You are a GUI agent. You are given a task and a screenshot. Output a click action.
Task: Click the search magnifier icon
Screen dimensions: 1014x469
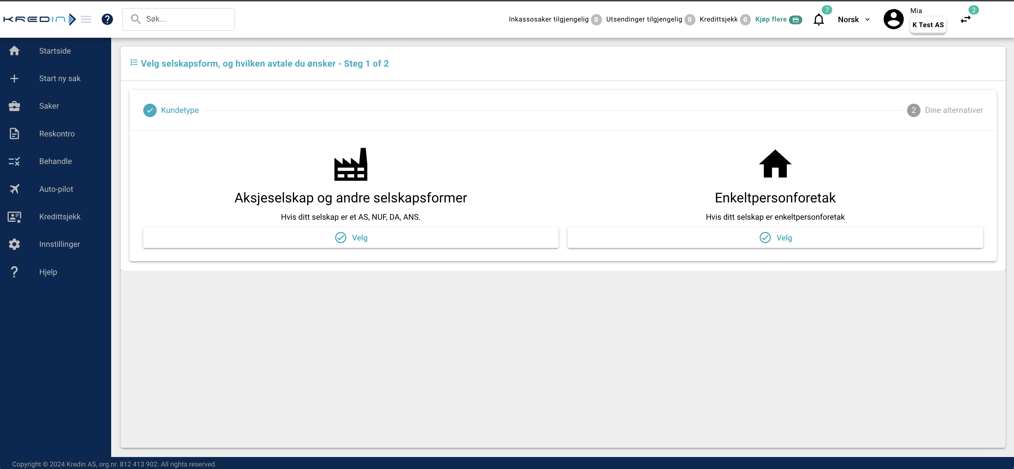(135, 19)
